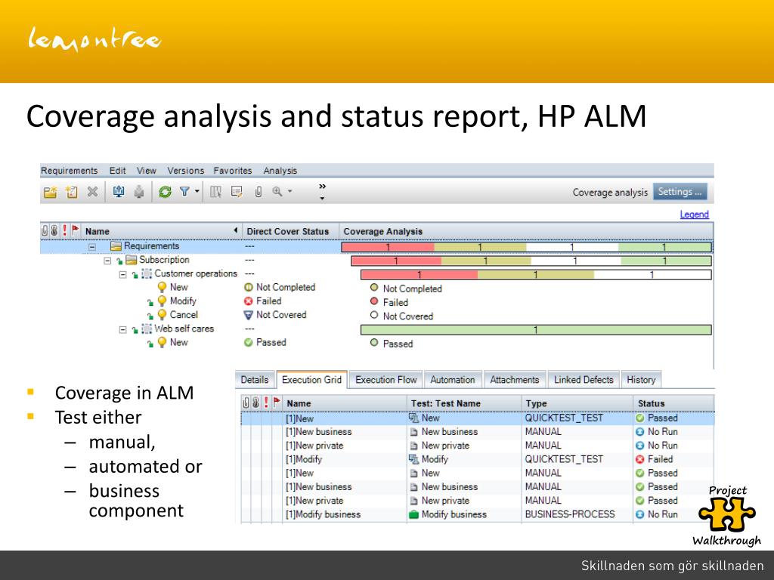The image size is (774, 580).
Task: Click the toolbar icon showing a list with pencil
Action: (x=237, y=192)
